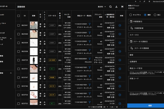Click the ステータス column header
Screen dimensions: 164x109
pyautogui.click(x=52, y=16)
